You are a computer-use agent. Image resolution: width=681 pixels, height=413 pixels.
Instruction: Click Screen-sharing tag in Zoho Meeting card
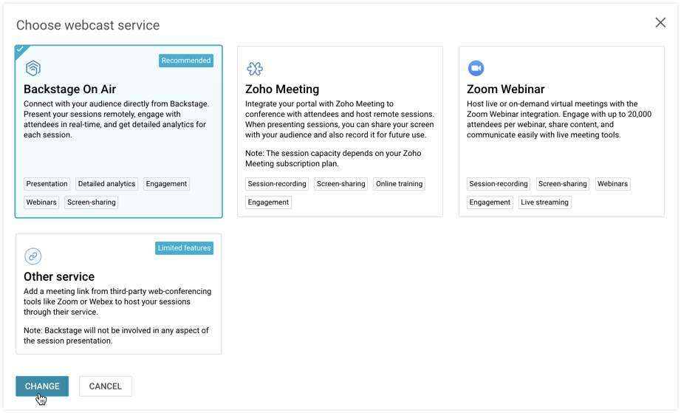tap(340, 184)
